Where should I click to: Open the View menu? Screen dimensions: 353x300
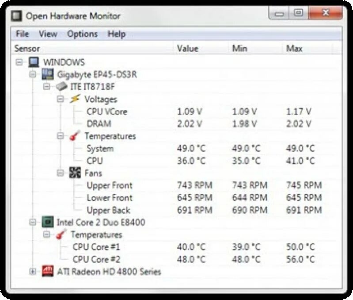click(48, 34)
